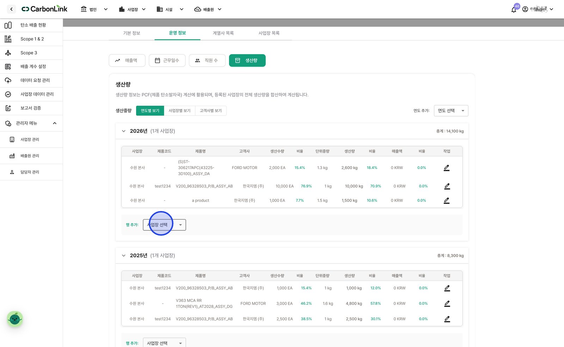Switch to the 계열사 목록 tab
Image resolution: width=564 pixels, height=347 pixels.
pyautogui.click(x=223, y=33)
